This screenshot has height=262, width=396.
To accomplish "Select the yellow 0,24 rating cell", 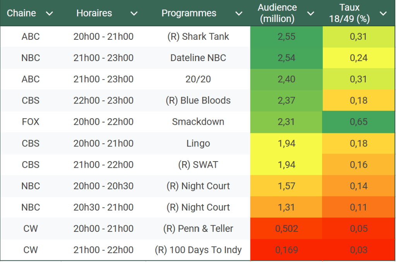I will (x=358, y=58).
